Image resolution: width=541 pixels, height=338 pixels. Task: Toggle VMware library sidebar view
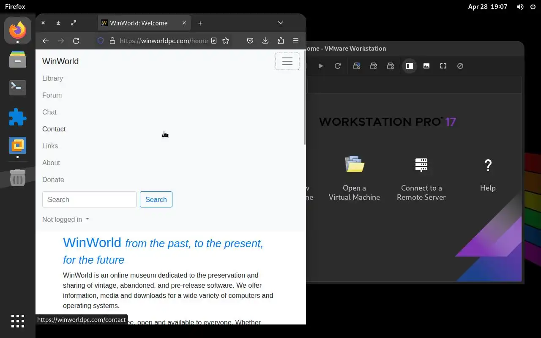409,66
